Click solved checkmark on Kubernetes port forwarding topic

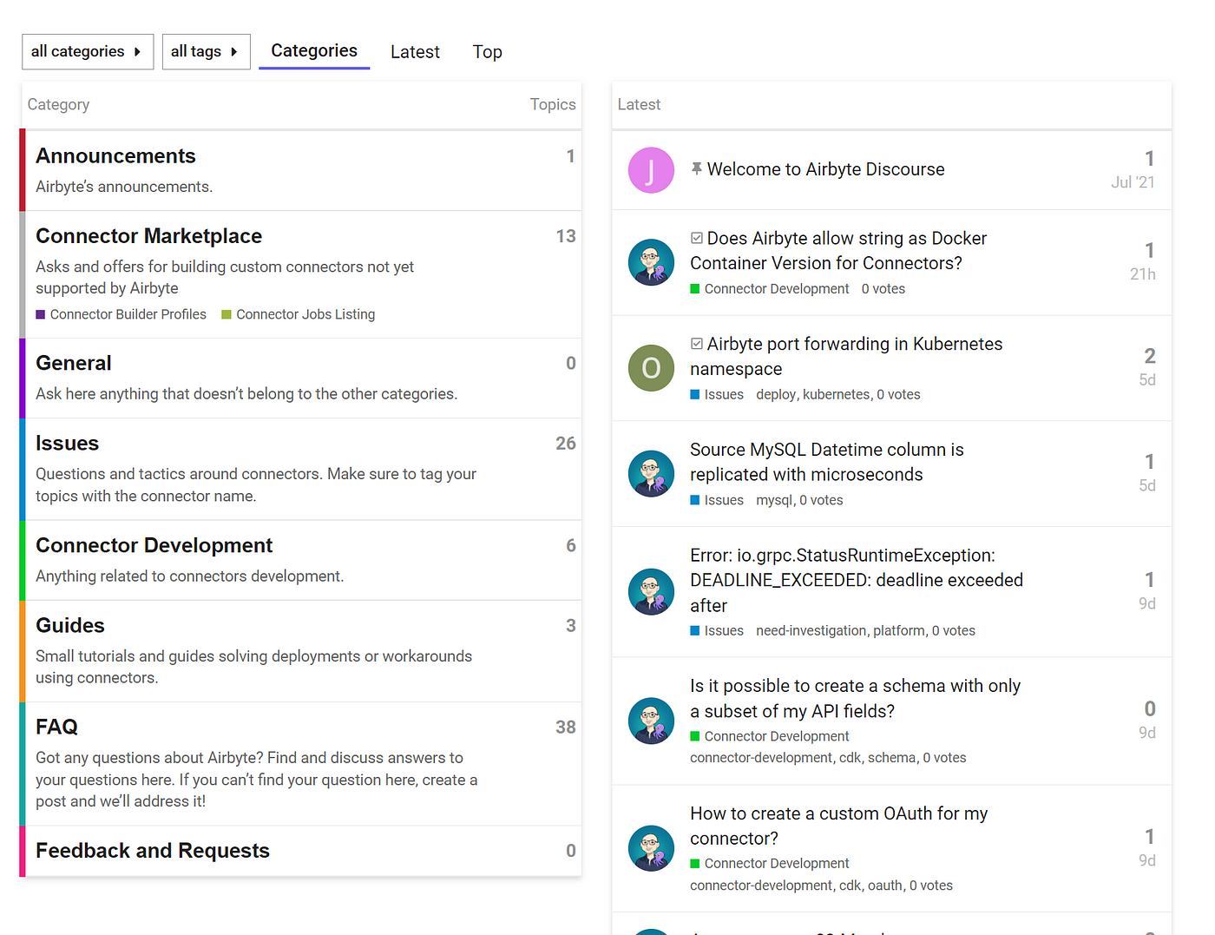[x=696, y=344]
